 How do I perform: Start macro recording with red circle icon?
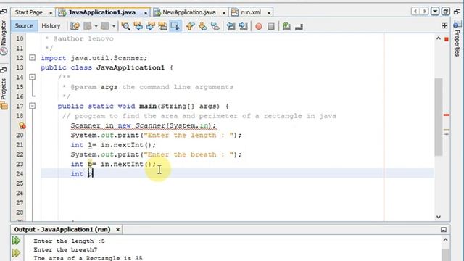coord(259,27)
